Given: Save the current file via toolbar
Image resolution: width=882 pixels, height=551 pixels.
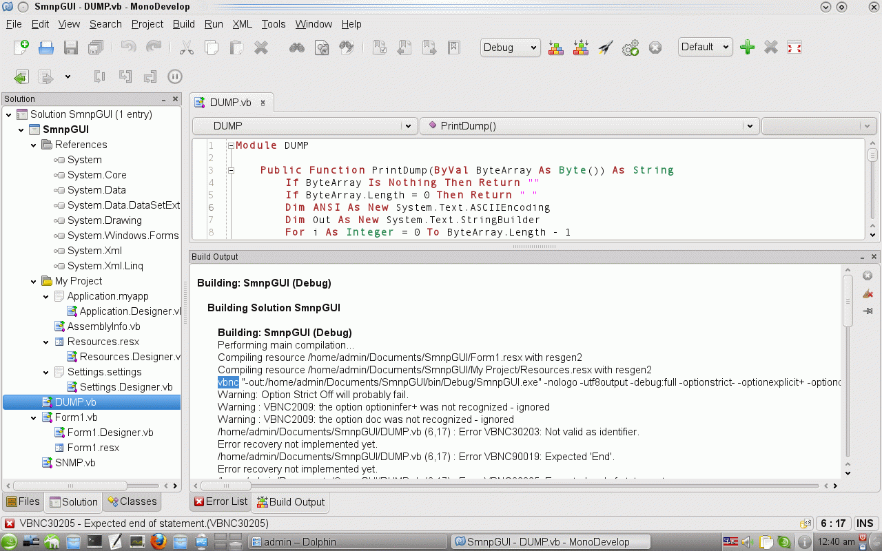Looking at the screenshot, I should click(x=70, y=47).
